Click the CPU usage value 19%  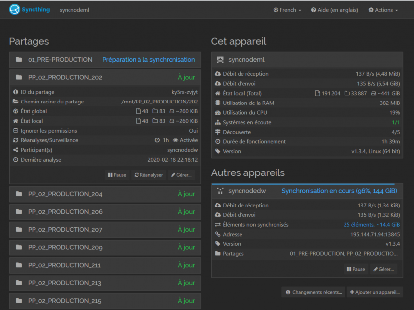coord(395,113)
